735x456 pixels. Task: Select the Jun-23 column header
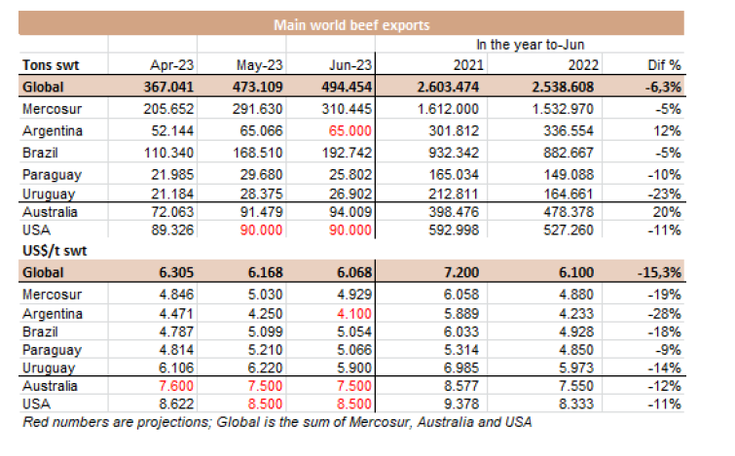point(350,66)
